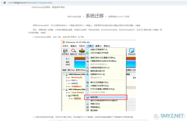Click the 恢复指定类型的文件 menu icon
187x121 pixels.
pos(87,68)
